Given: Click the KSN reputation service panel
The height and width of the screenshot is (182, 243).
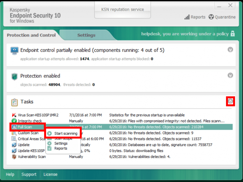Looking at the screenshot, I should click(122, 9).
